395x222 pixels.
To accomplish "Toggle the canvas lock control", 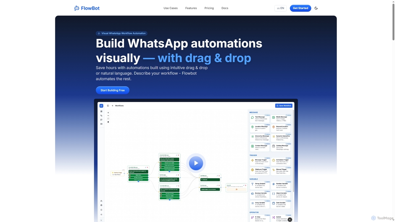I will pyautogui.click(x=108, y=122).
